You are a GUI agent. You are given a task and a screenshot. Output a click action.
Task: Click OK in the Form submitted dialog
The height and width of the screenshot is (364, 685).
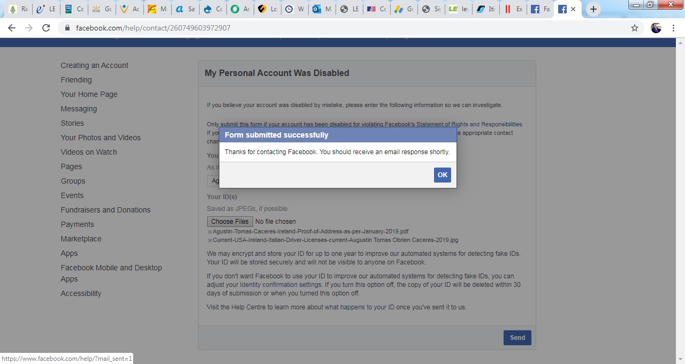(x=442, y=175)
